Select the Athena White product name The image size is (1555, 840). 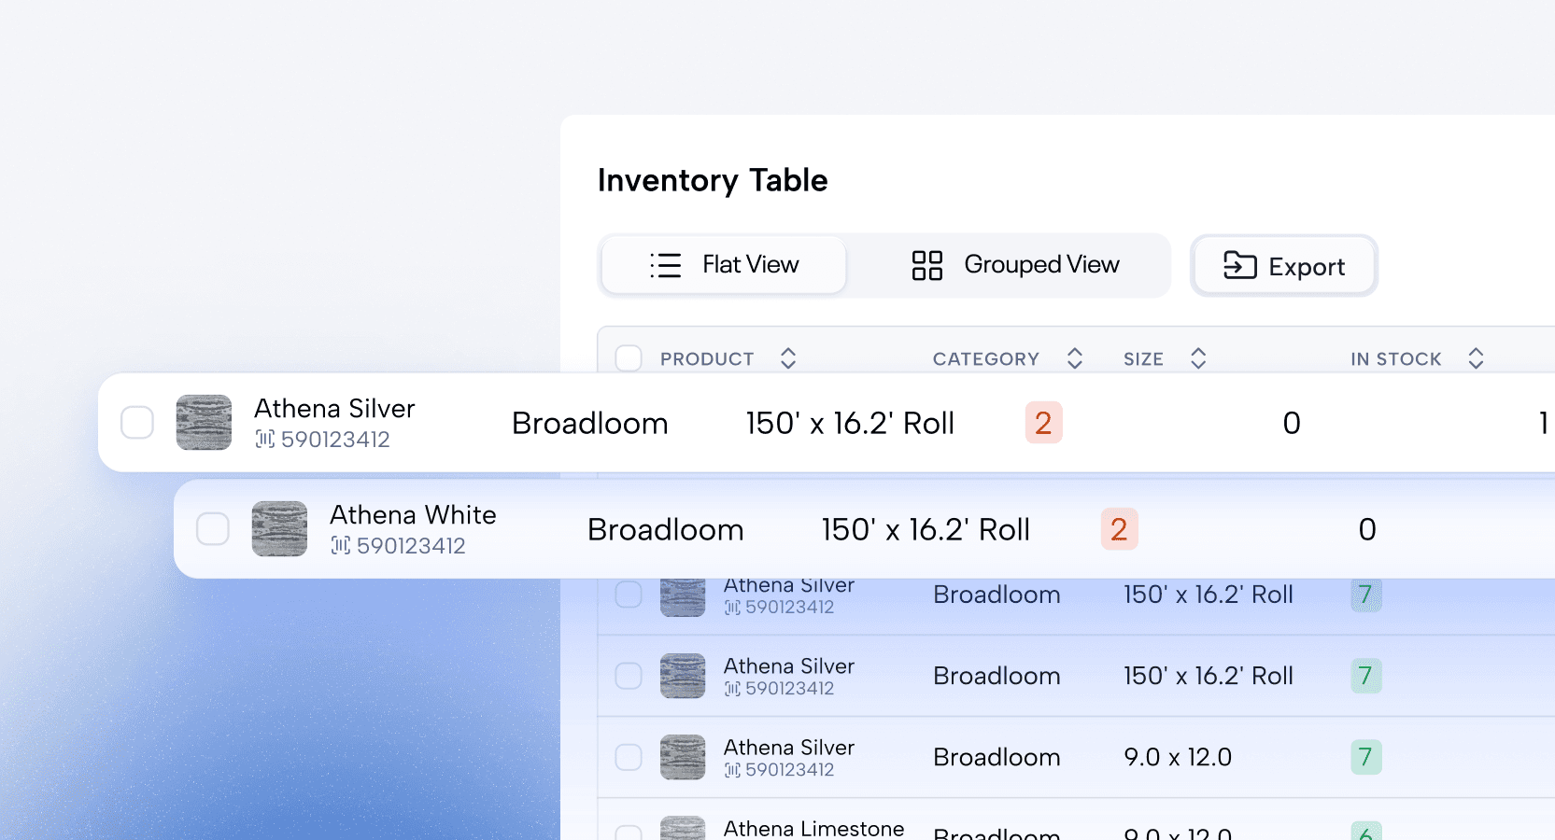(x=413, y=515)
